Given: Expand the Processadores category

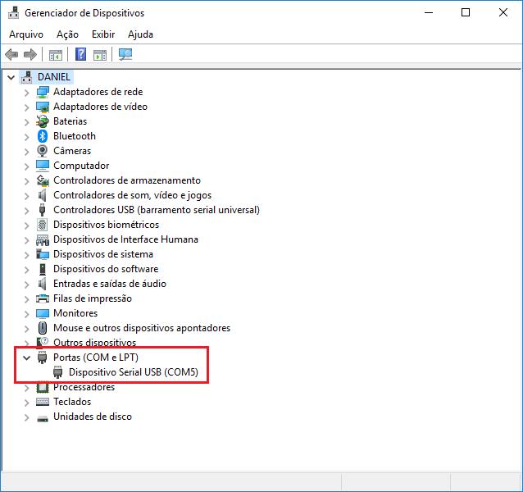Looking at the screenshot, I should pos(27,388).
